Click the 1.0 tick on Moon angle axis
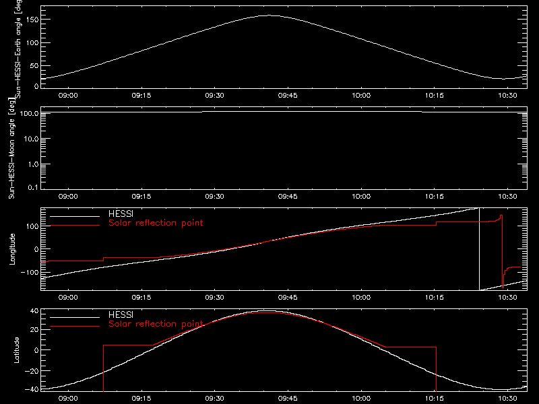The height and width of the screenshot is (404, 539). tap(32, 164)
